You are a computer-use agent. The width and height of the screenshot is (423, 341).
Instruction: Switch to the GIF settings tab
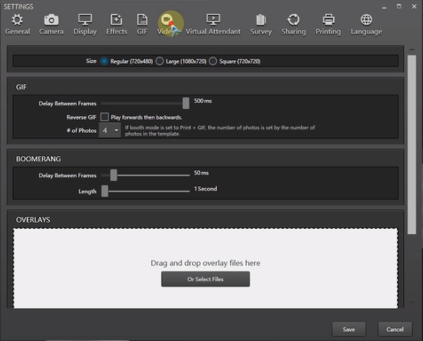pyautogui.click(x=142, y=20)
